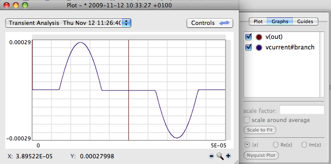Uncheck the v(out) graph checkbox
Screen dimensions: 331x164
[x=248, y=37]
